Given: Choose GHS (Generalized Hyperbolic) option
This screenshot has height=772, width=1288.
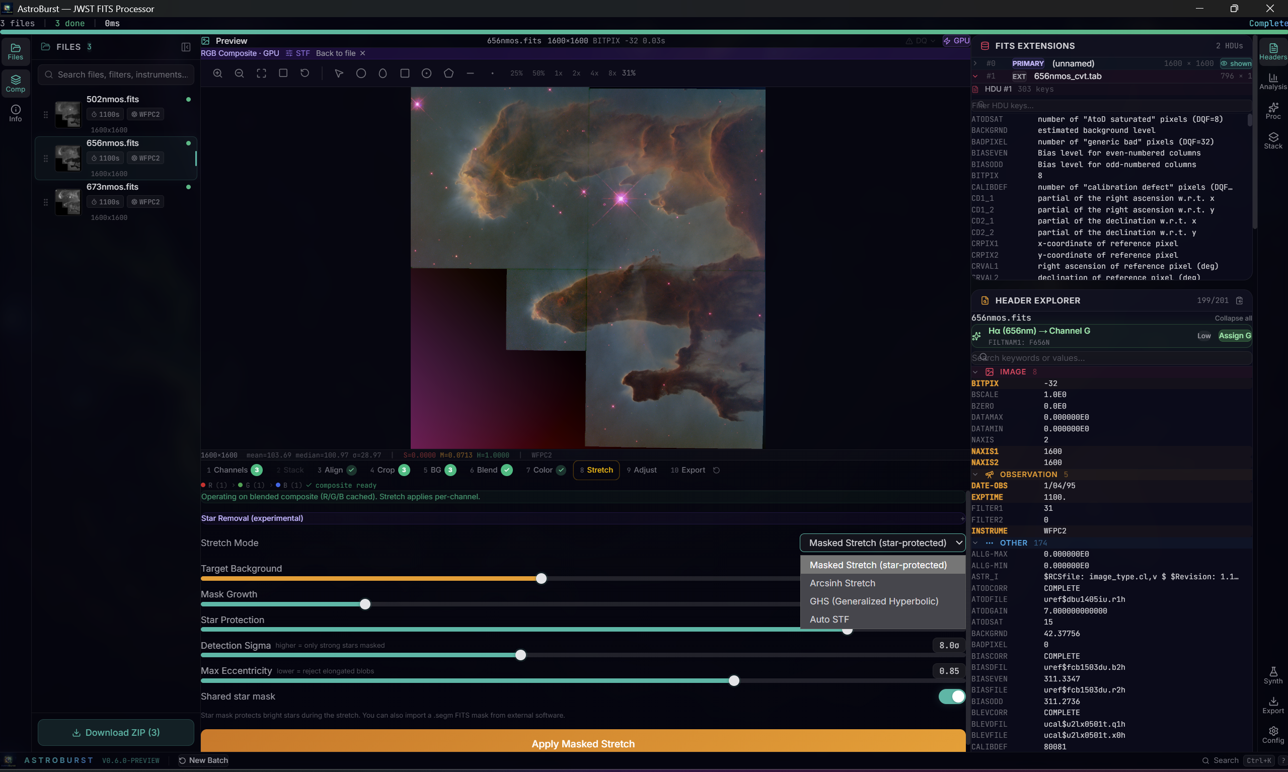Looking at the screenshot, I should (x=882, y=601).
